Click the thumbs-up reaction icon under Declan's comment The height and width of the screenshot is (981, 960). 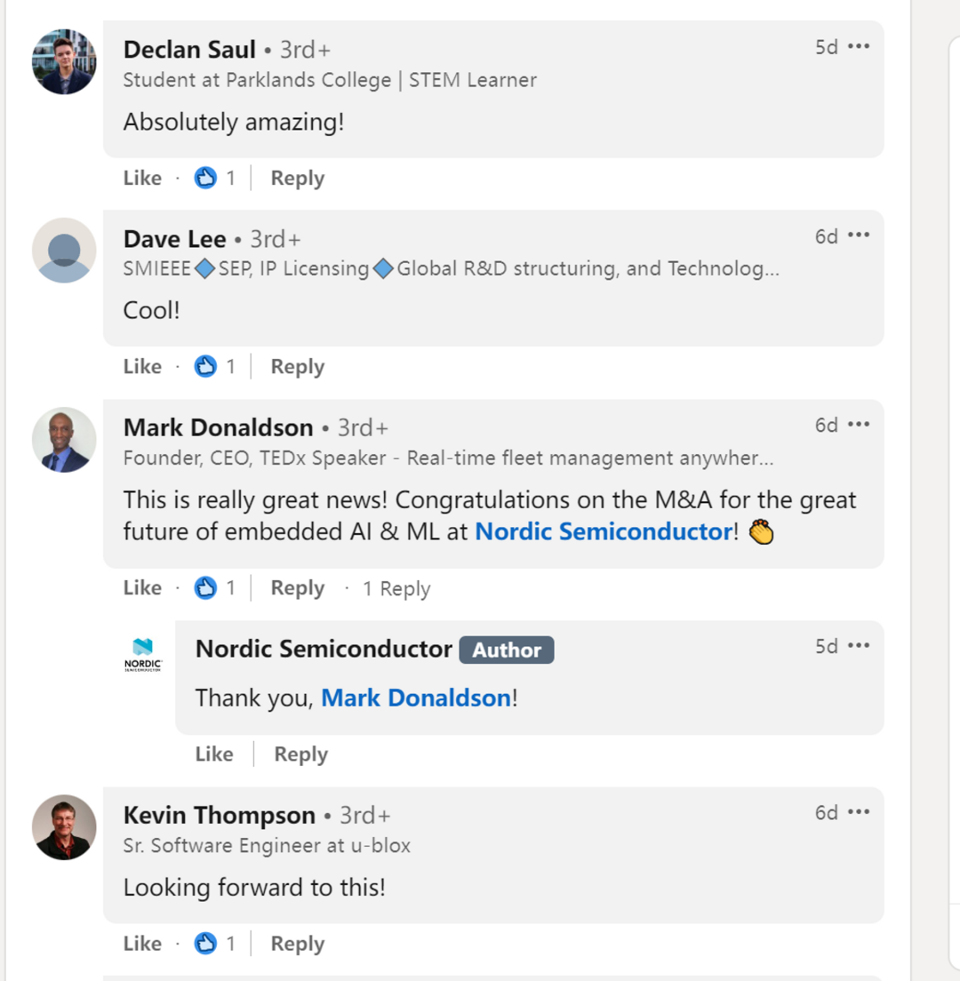pos(206,178)
